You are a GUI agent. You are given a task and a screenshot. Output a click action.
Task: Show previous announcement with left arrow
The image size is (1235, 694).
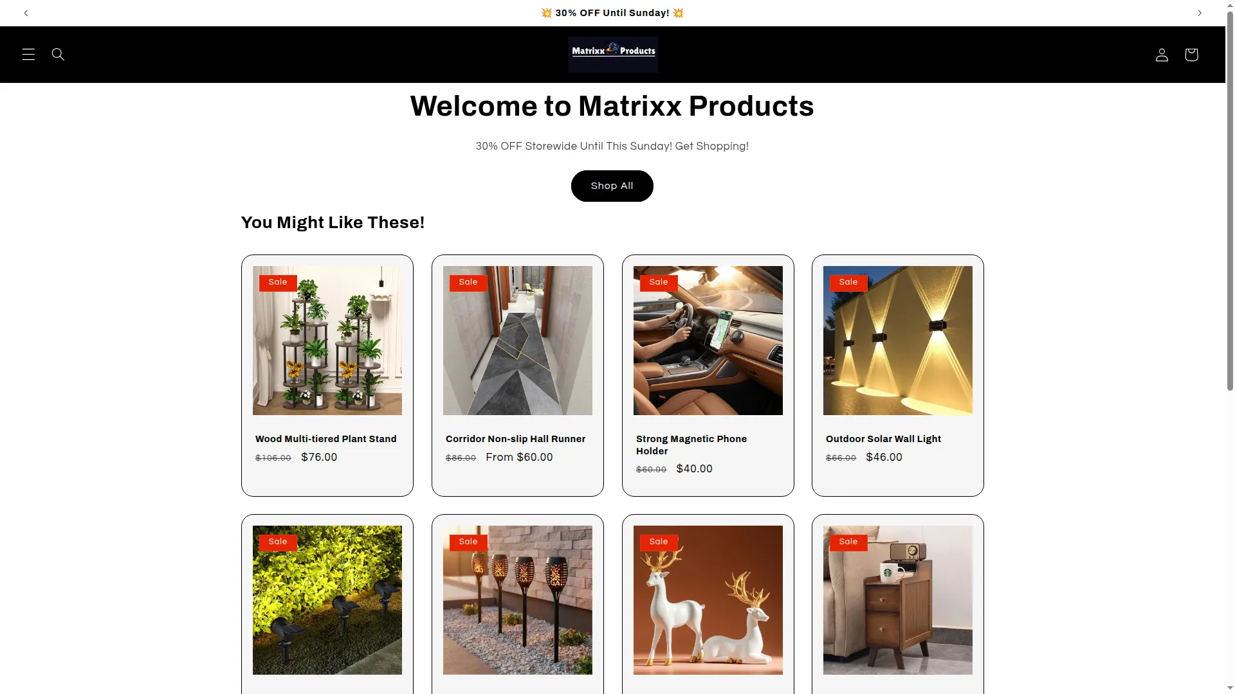point(26,13)
